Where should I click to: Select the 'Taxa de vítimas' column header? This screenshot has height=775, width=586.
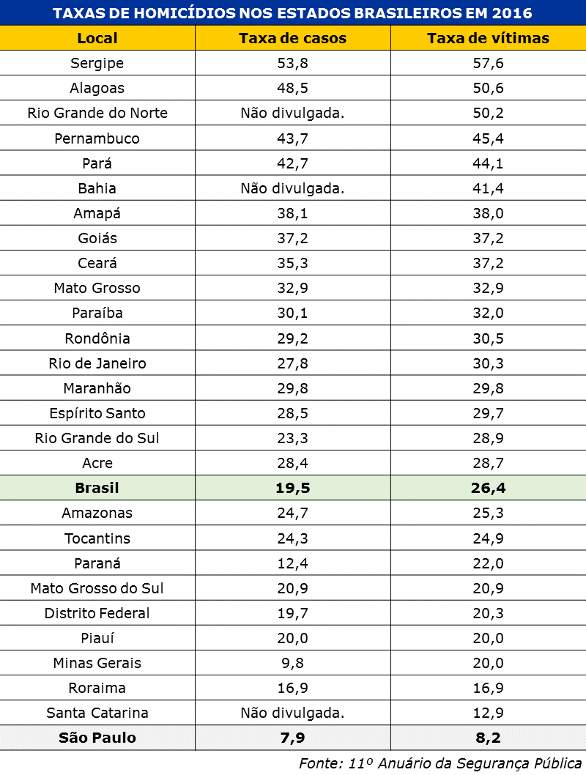click(x=488, y=38)
